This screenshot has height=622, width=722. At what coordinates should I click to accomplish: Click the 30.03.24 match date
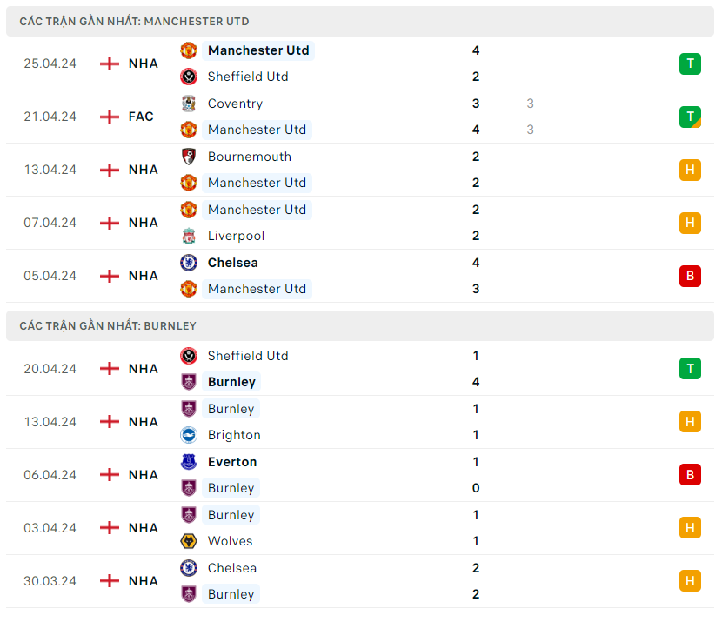coord(50,581)
